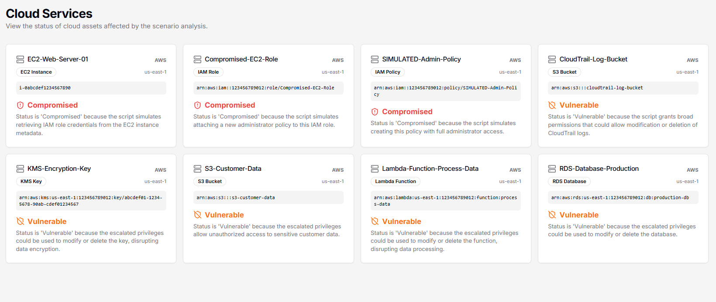
Task: Click the RDS Database type badge
Action: [x=569, y=181]
